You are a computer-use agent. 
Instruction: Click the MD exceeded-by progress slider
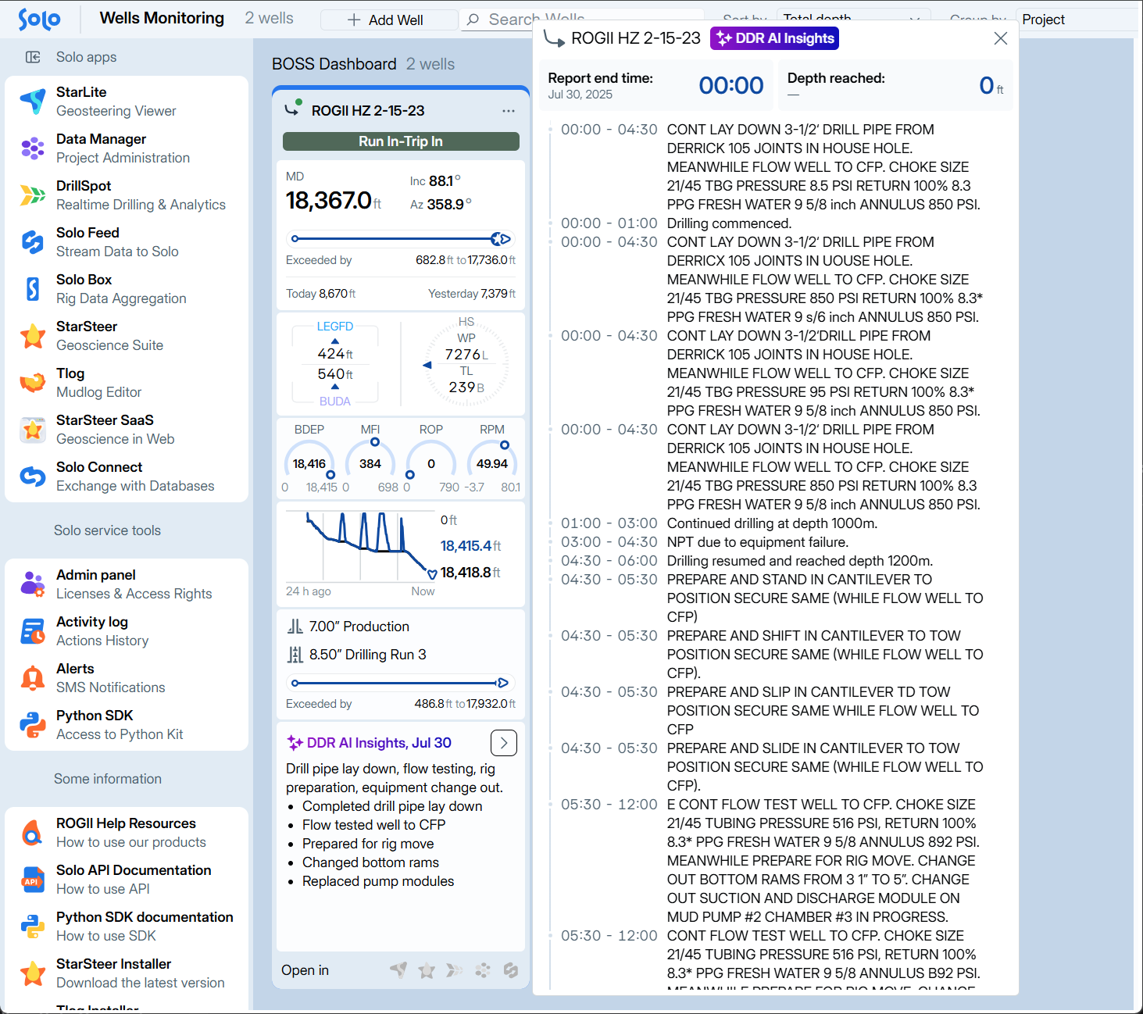tap(401, 239)
